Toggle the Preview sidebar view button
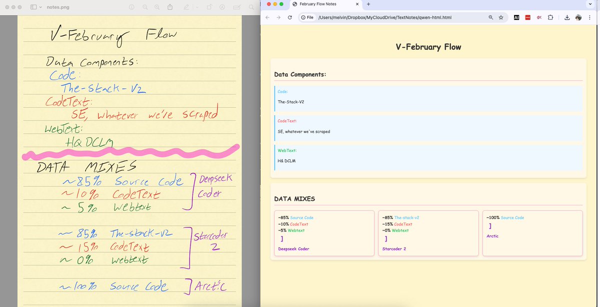This screenshot has height=307, width=600. [33, 7]
